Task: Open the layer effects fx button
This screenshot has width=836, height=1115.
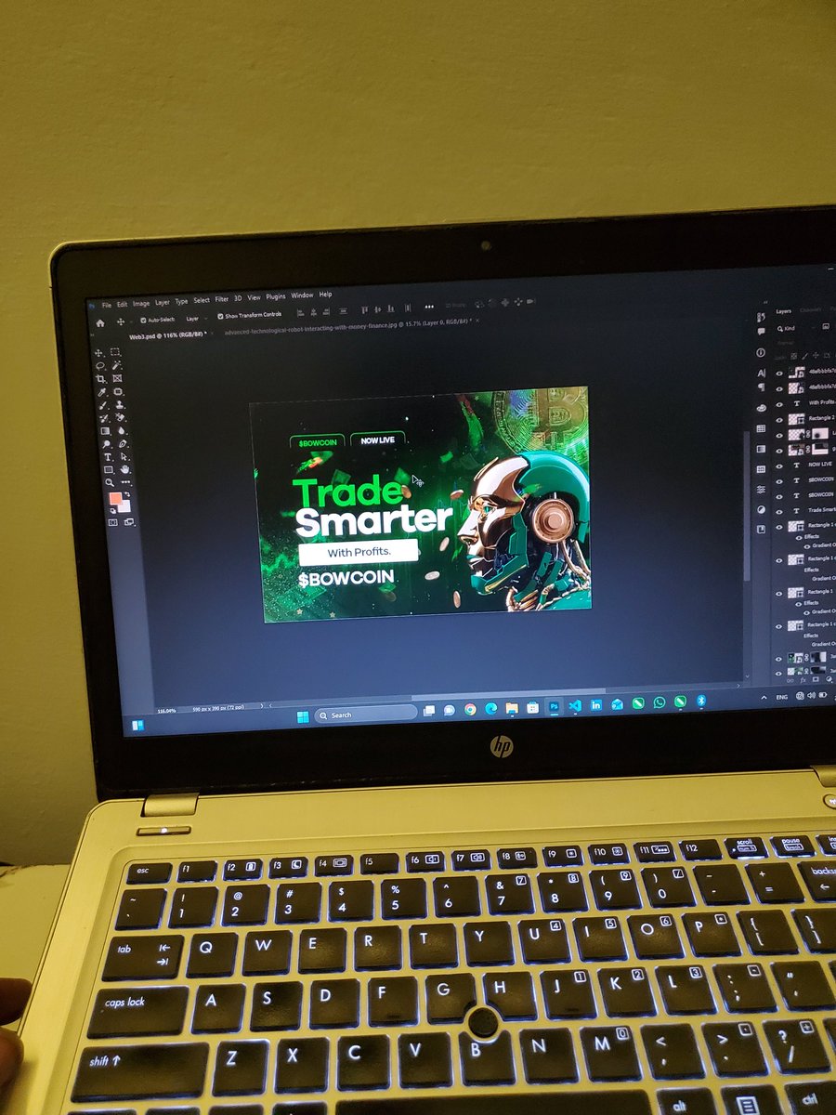Action: click(803, 680)
